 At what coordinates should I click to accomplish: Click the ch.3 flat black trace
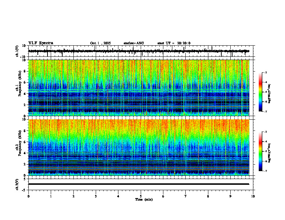click(139, 184)
